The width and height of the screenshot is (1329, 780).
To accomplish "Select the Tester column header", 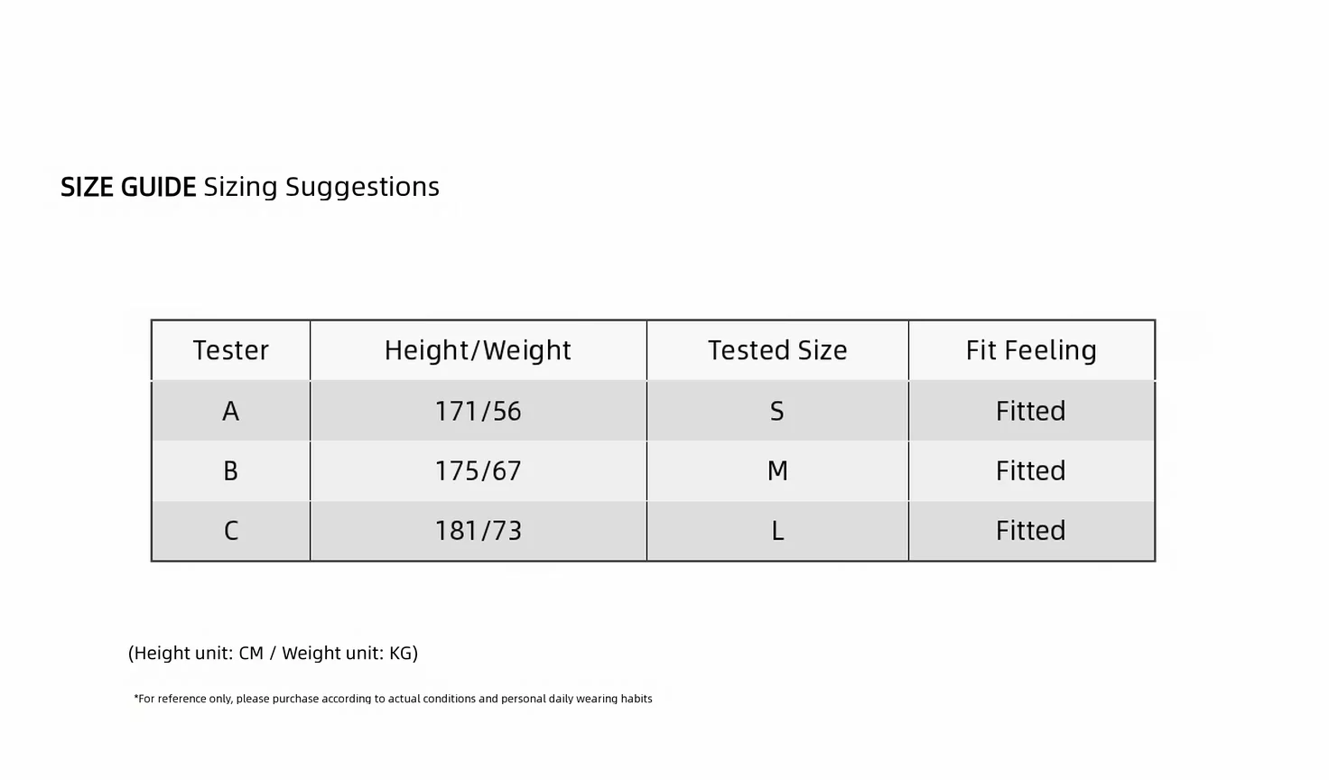I will (x=231, y=350).
